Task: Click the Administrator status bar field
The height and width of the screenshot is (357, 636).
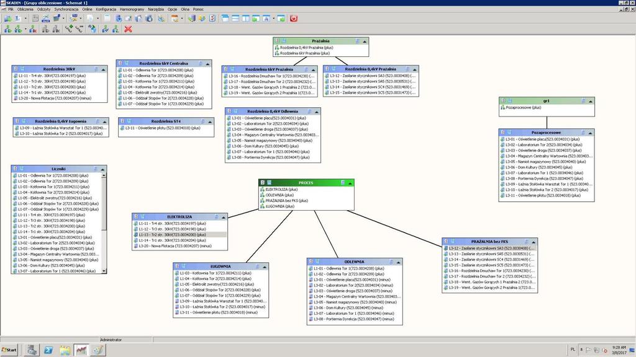Action: click(x=125, y=340)
